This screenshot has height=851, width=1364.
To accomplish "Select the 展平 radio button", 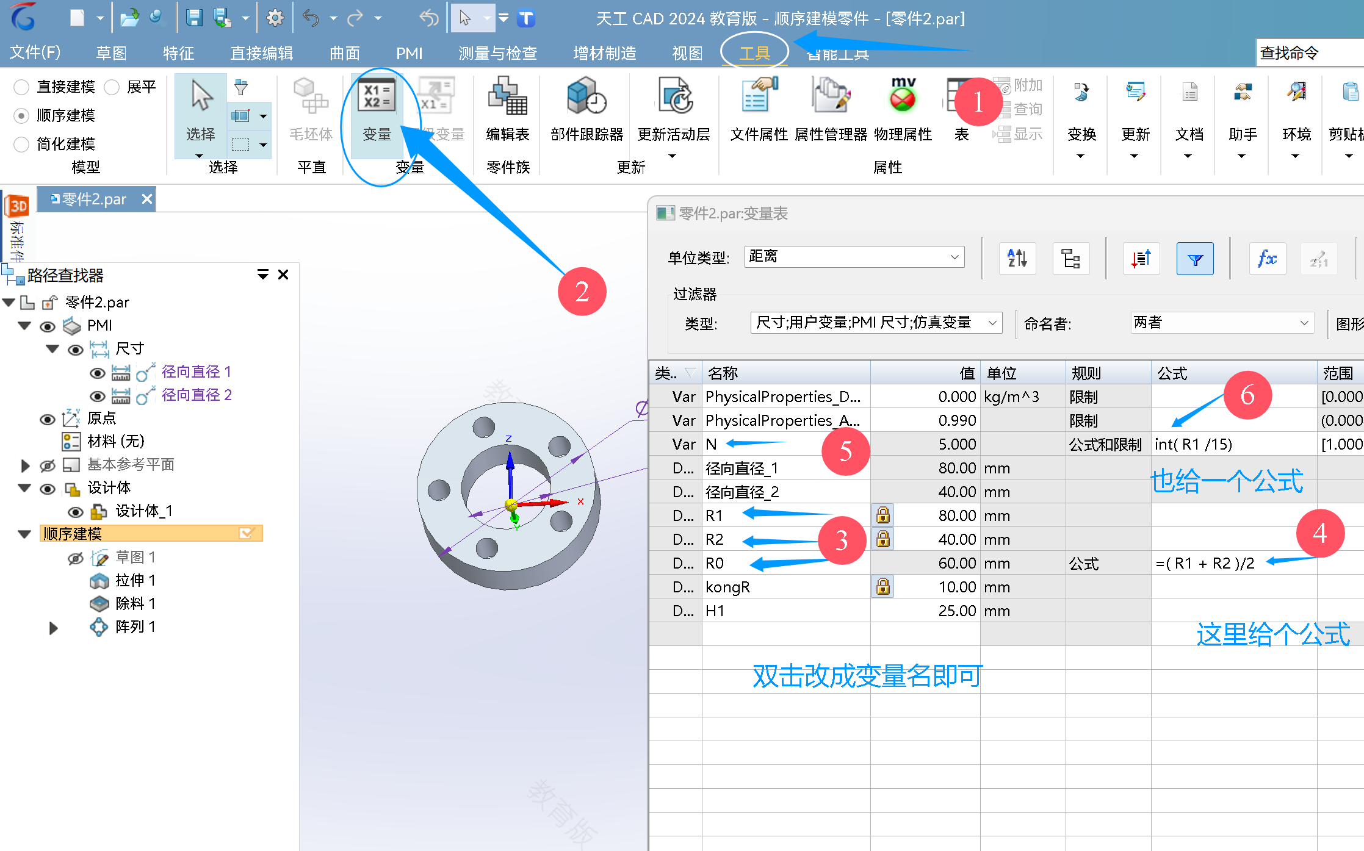I will click(112, 87).
